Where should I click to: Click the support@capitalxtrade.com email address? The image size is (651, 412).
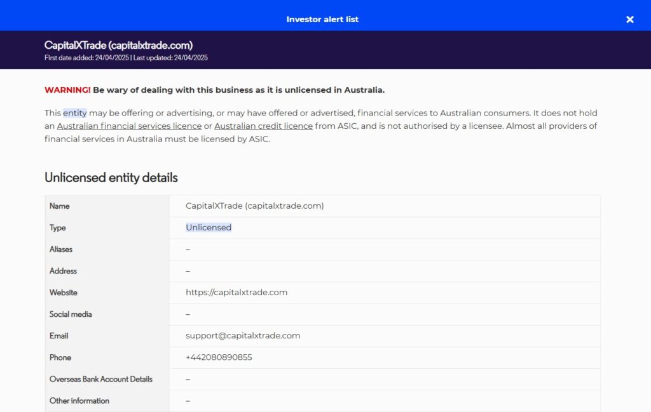tap(243, 336)
